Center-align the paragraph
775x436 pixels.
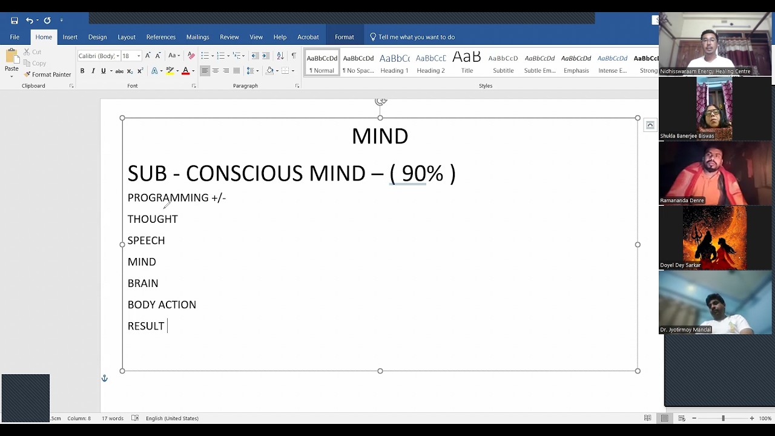215,71
